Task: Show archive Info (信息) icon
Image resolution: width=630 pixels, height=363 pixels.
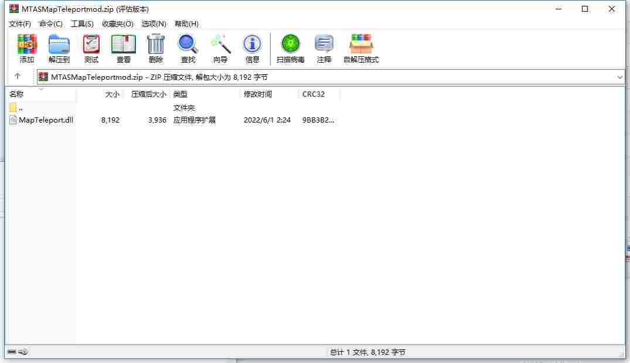Action: (253, 48)
